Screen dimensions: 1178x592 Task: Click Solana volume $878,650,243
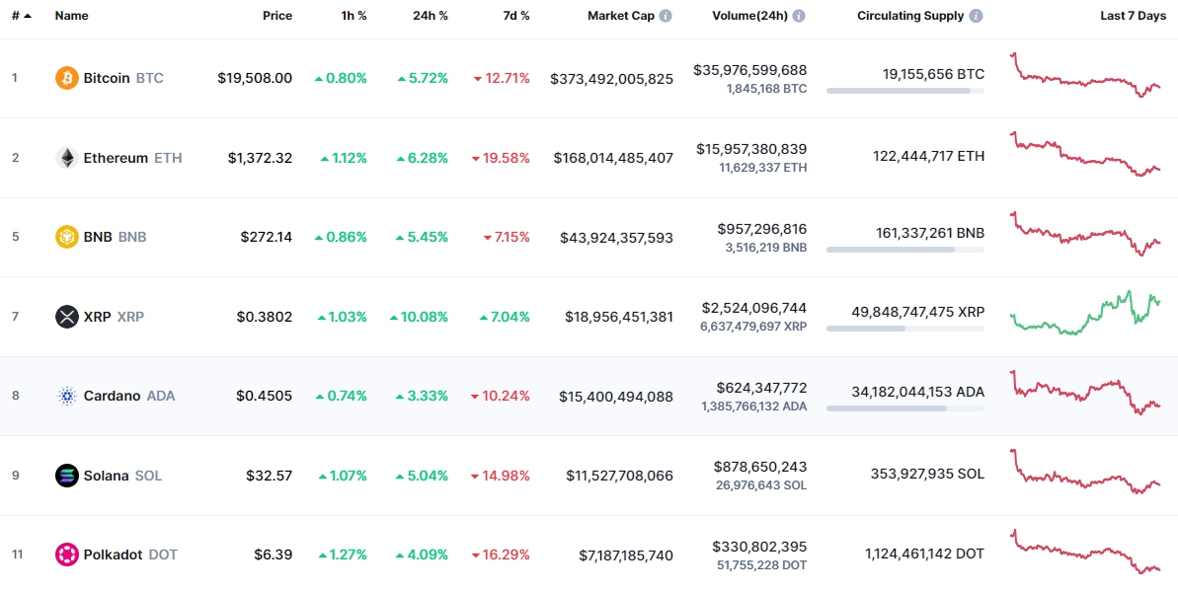tap(760, 467)
